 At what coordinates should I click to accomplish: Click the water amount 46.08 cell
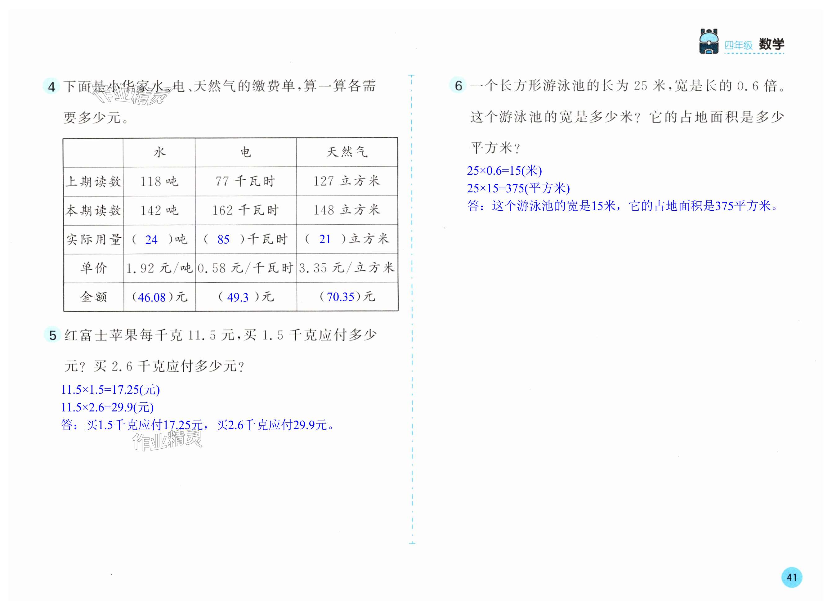(152, 297)
